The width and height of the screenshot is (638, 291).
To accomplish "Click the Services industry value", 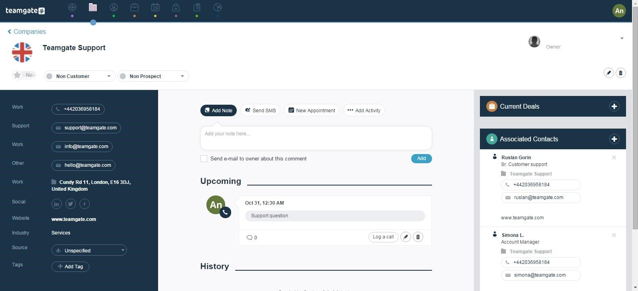I will tap(61, 233).
